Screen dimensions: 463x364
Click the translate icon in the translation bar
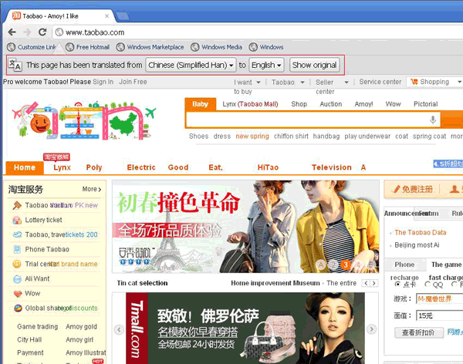point(15,65)
